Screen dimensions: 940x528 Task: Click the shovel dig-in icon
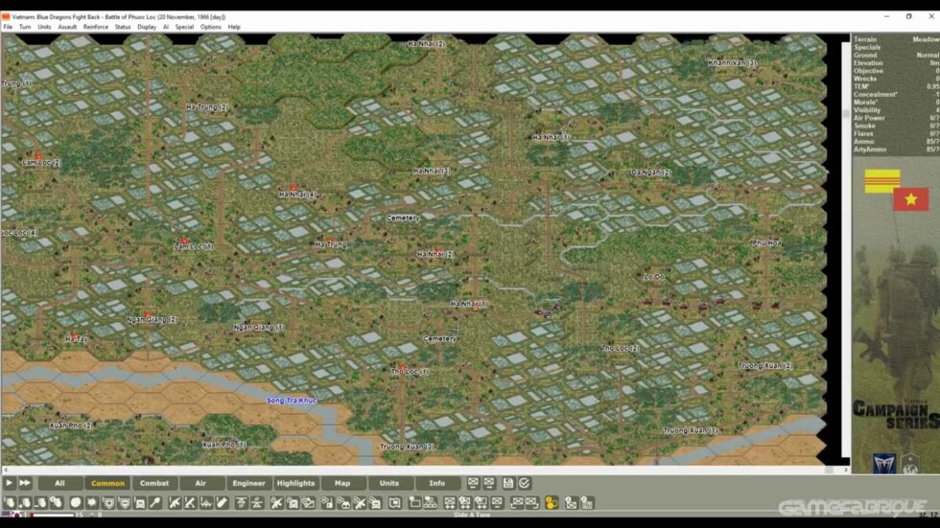(x=155, y=503)
